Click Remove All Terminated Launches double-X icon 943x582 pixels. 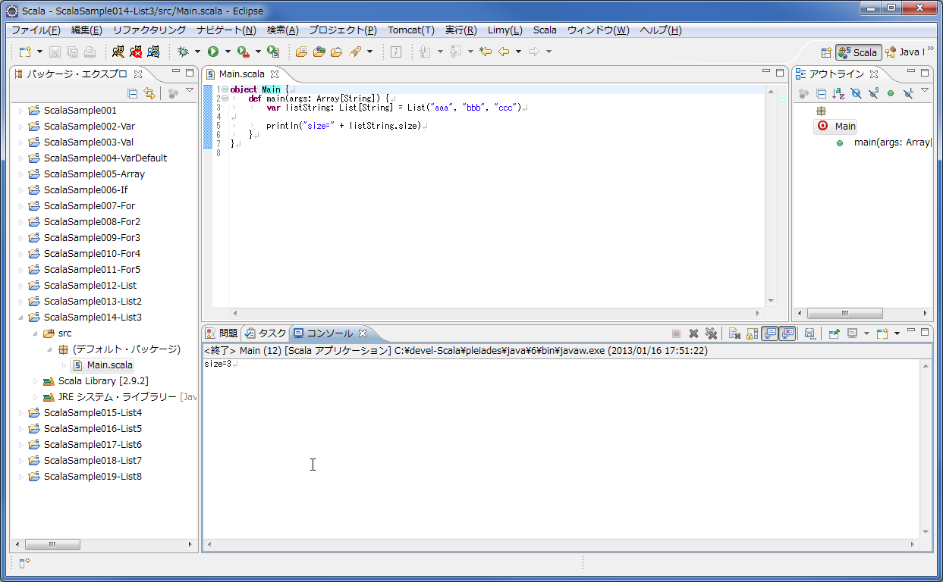[711, 333]
